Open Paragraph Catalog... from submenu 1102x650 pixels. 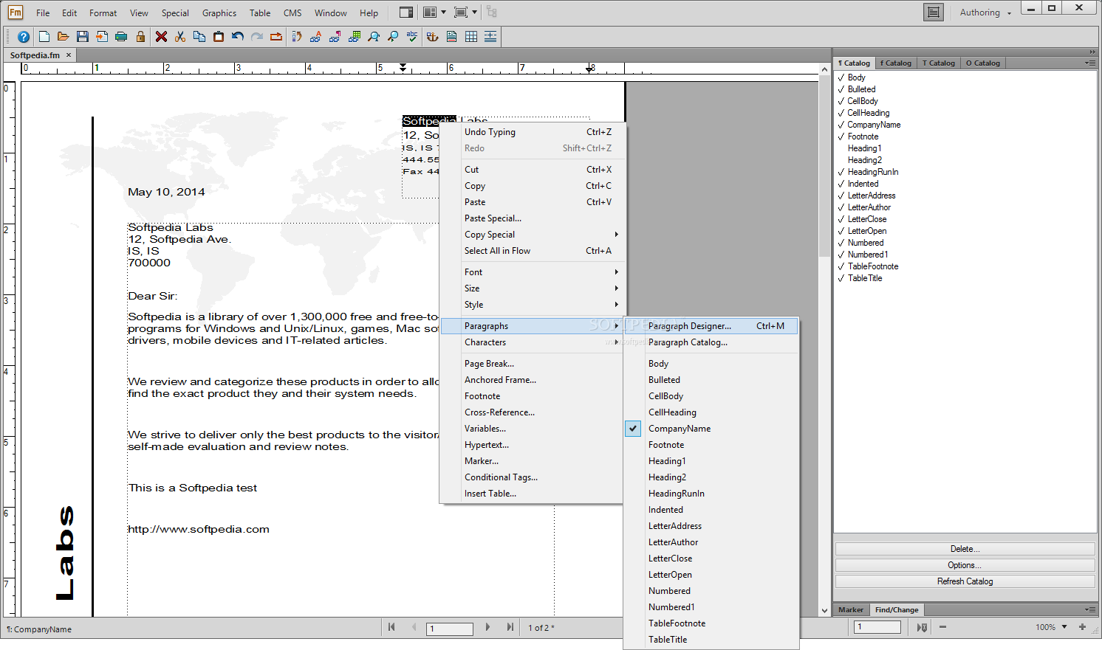(711, 342)
